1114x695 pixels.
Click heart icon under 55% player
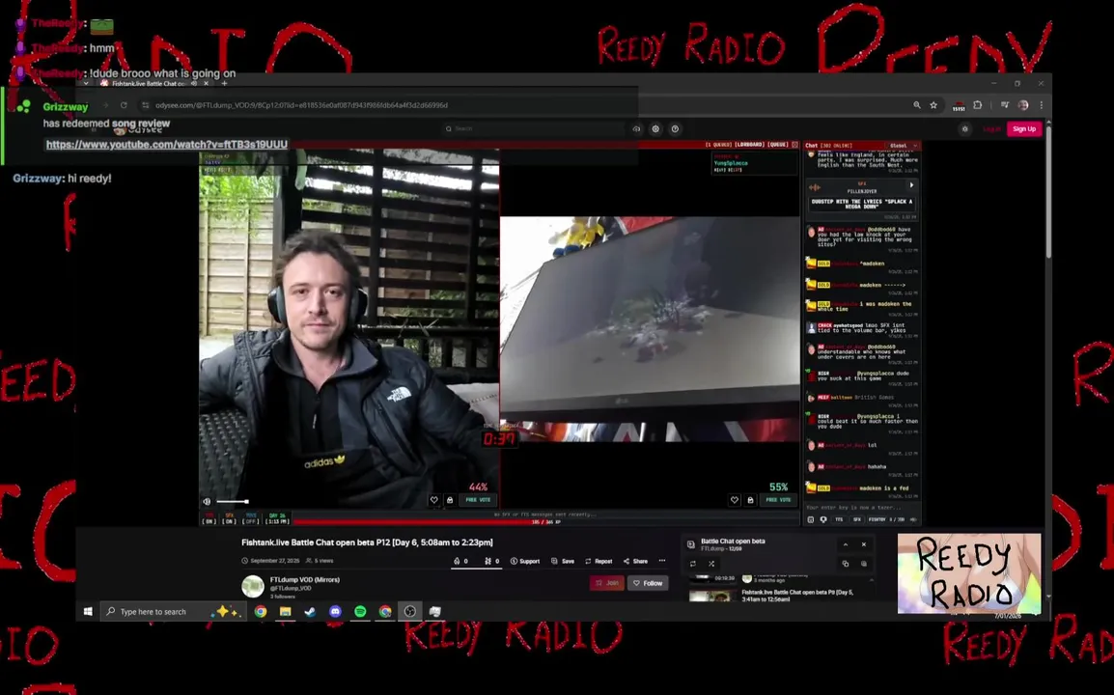735,500
